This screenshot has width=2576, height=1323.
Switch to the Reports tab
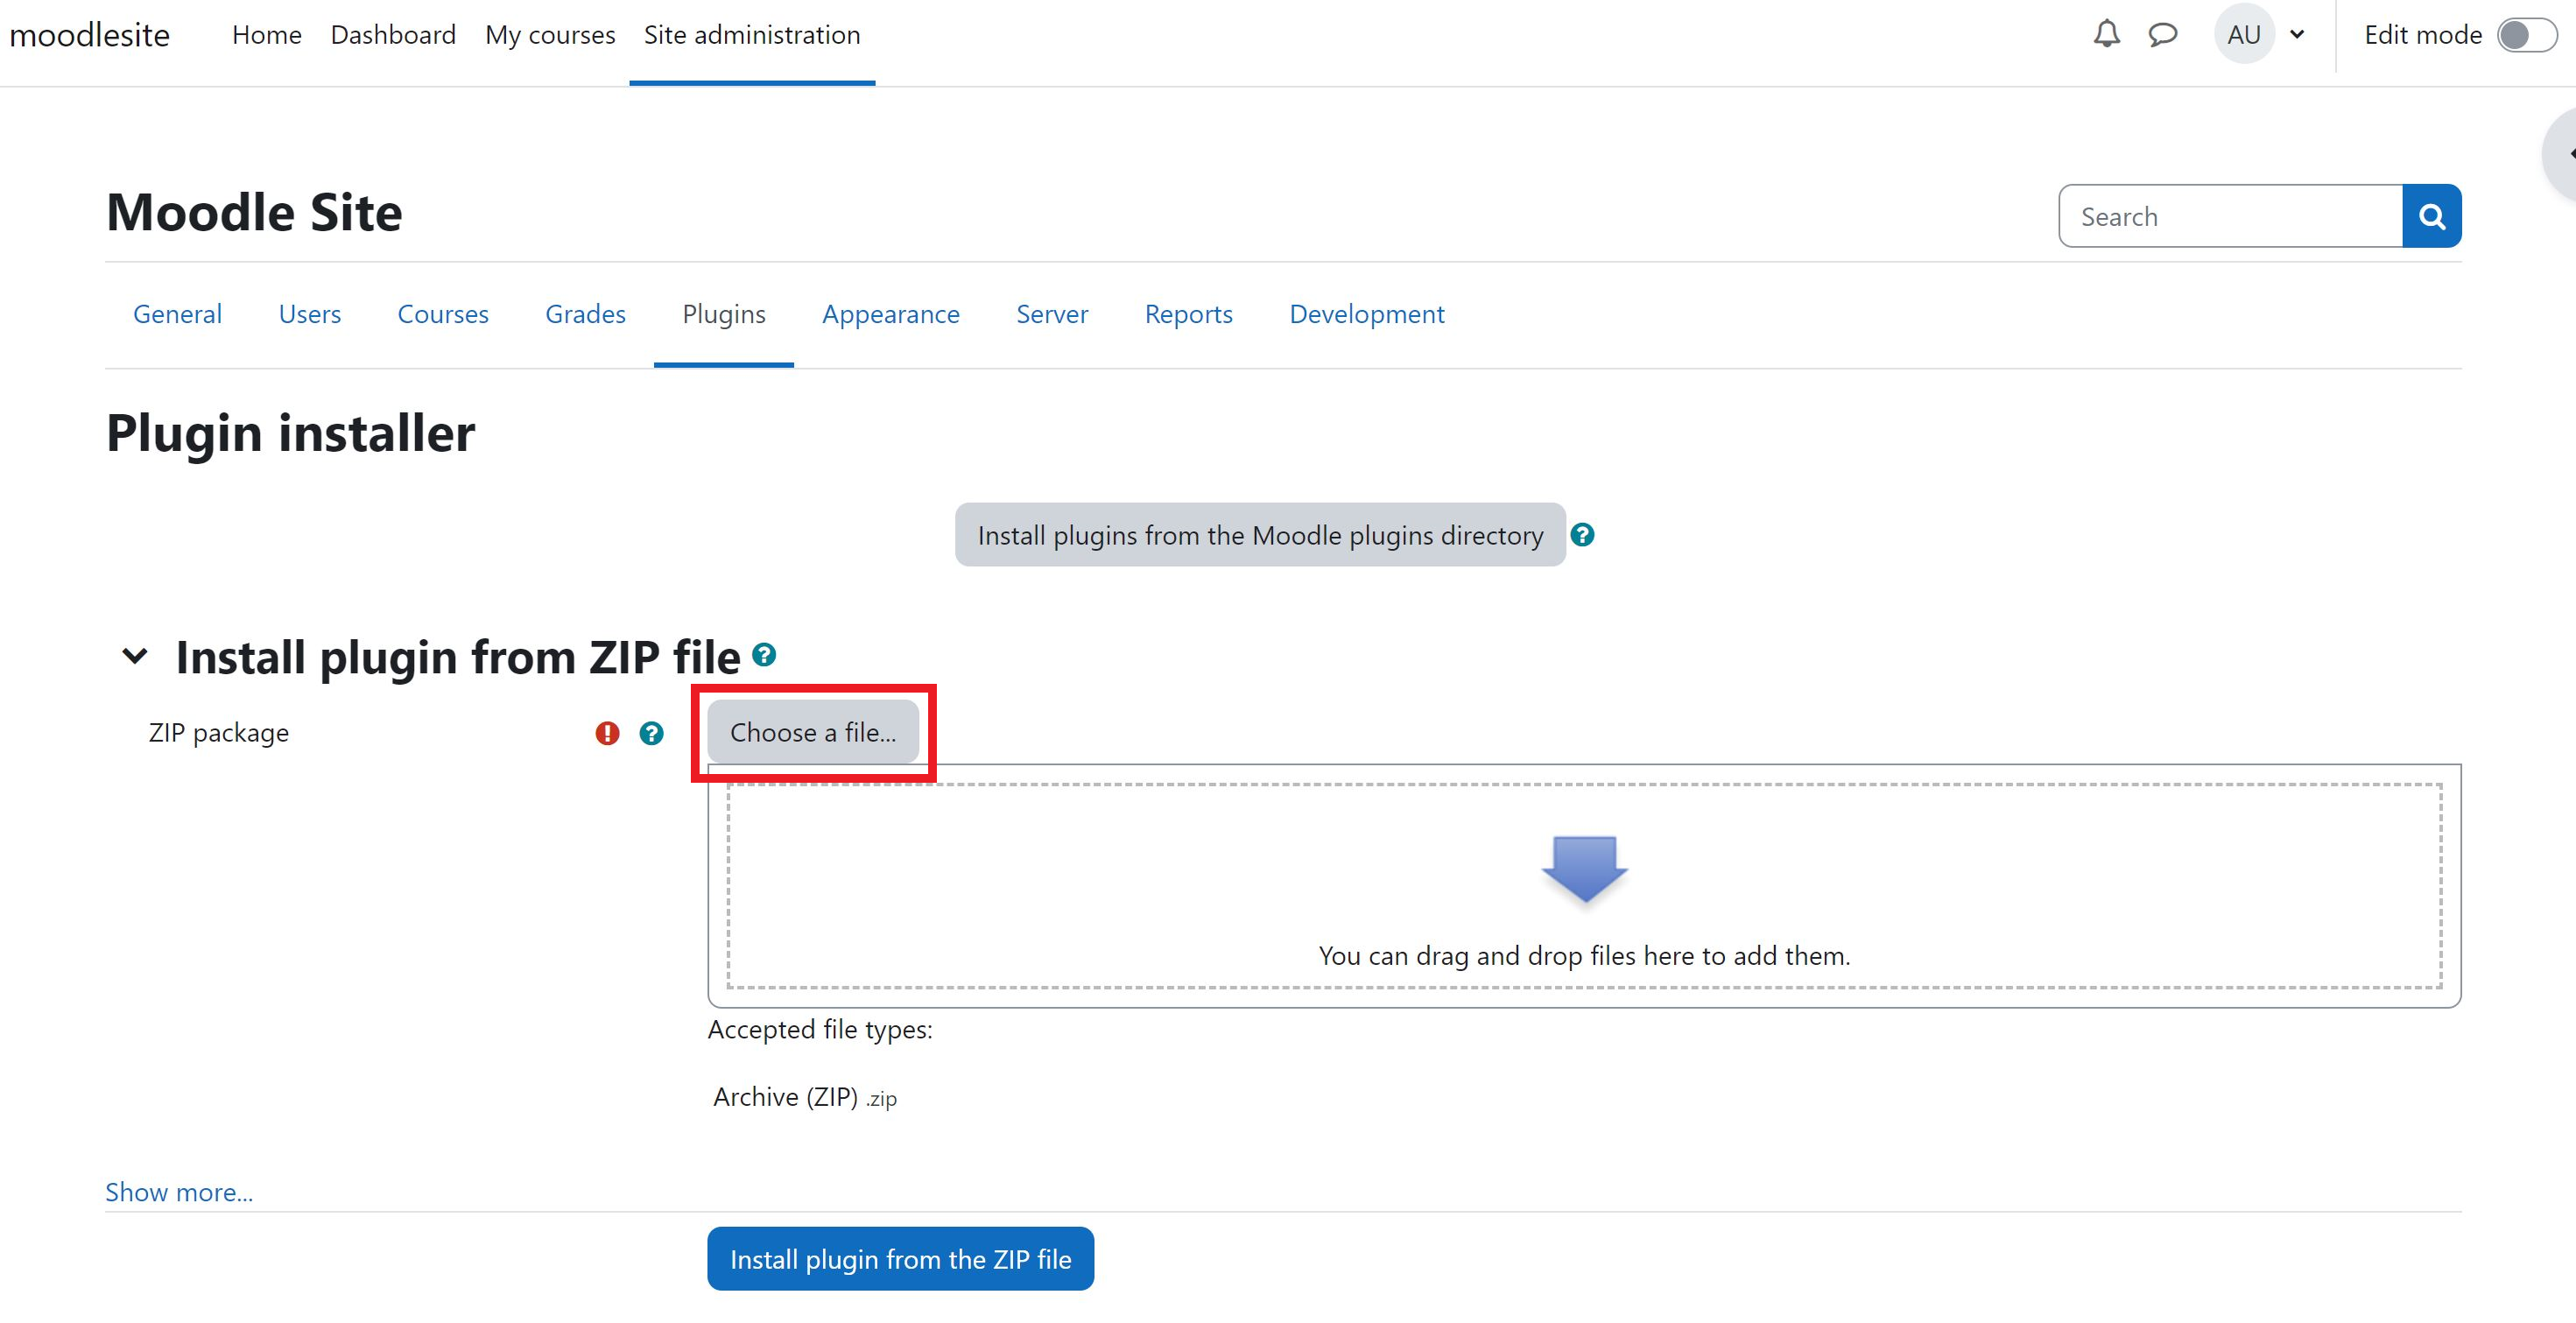pyautogui.click(x=1188, y=314)
